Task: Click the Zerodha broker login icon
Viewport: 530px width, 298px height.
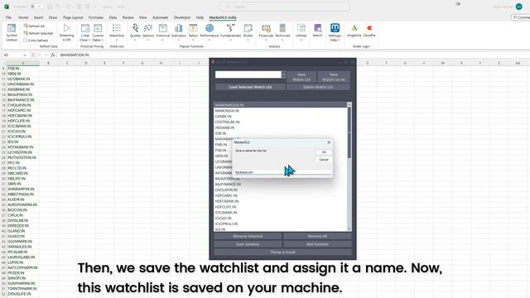Action: 369,31
